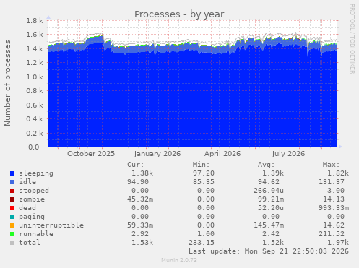Click the 1.2 k y-axis tick label
Image resolution: width=359 pixels, height=268 pixels.
(34, 63)
